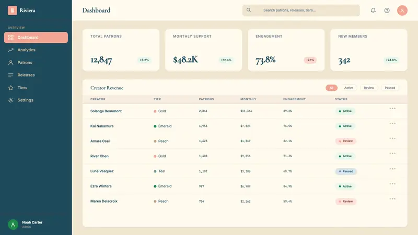Click the Riviera logo icon

(x=12, y=10)
